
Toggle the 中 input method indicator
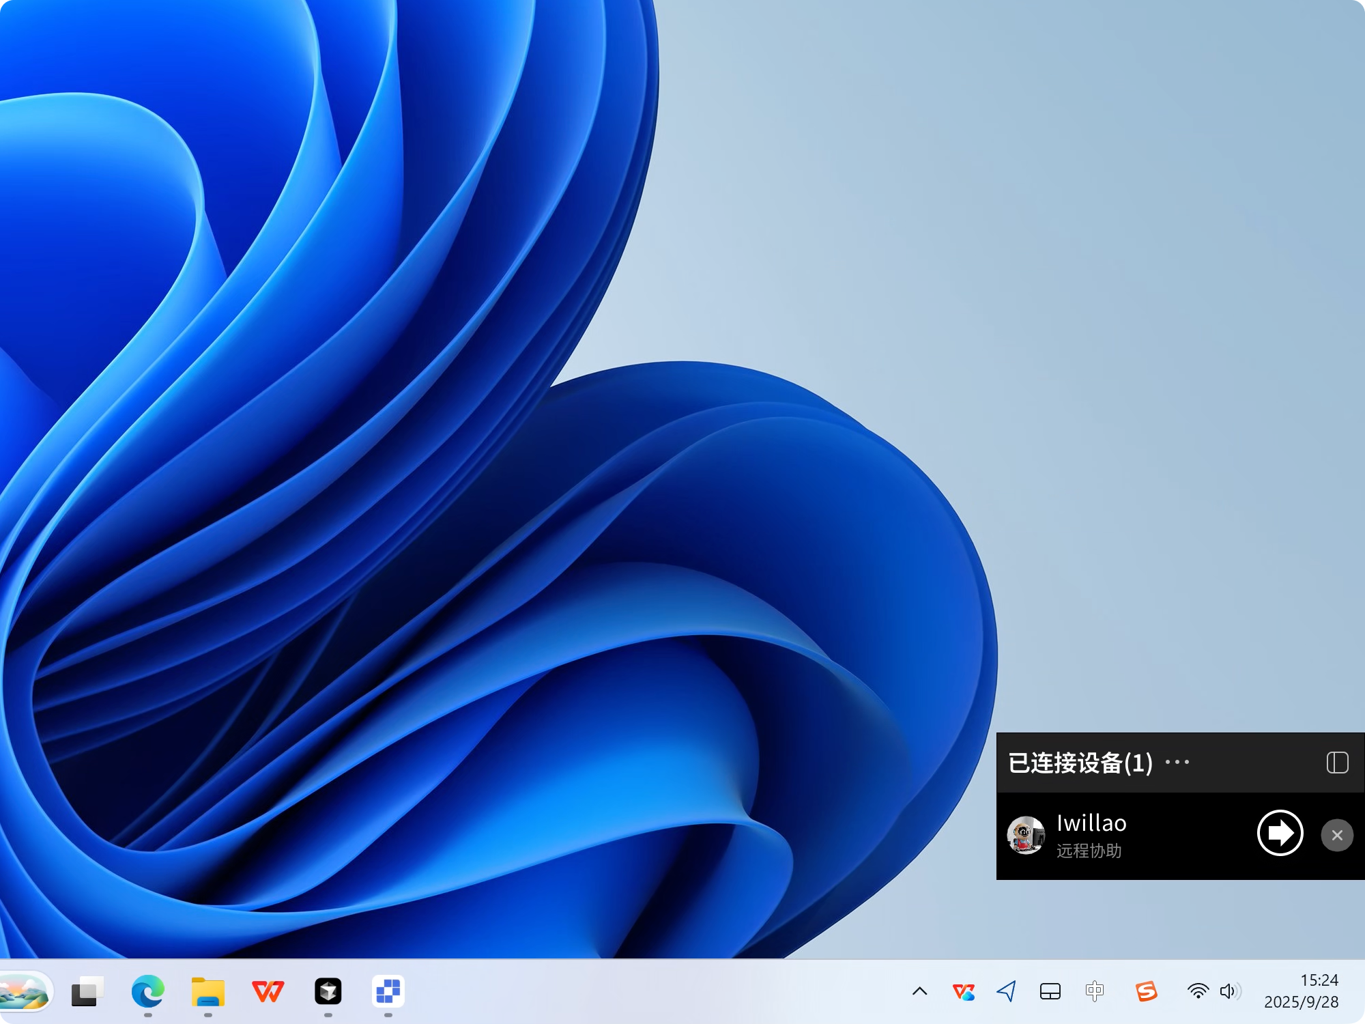[1095, 992]
